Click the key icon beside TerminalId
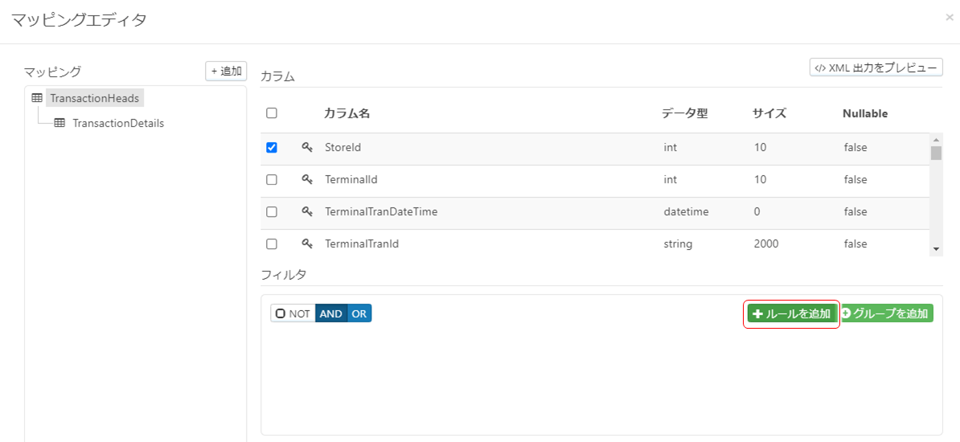 point(306,179)
